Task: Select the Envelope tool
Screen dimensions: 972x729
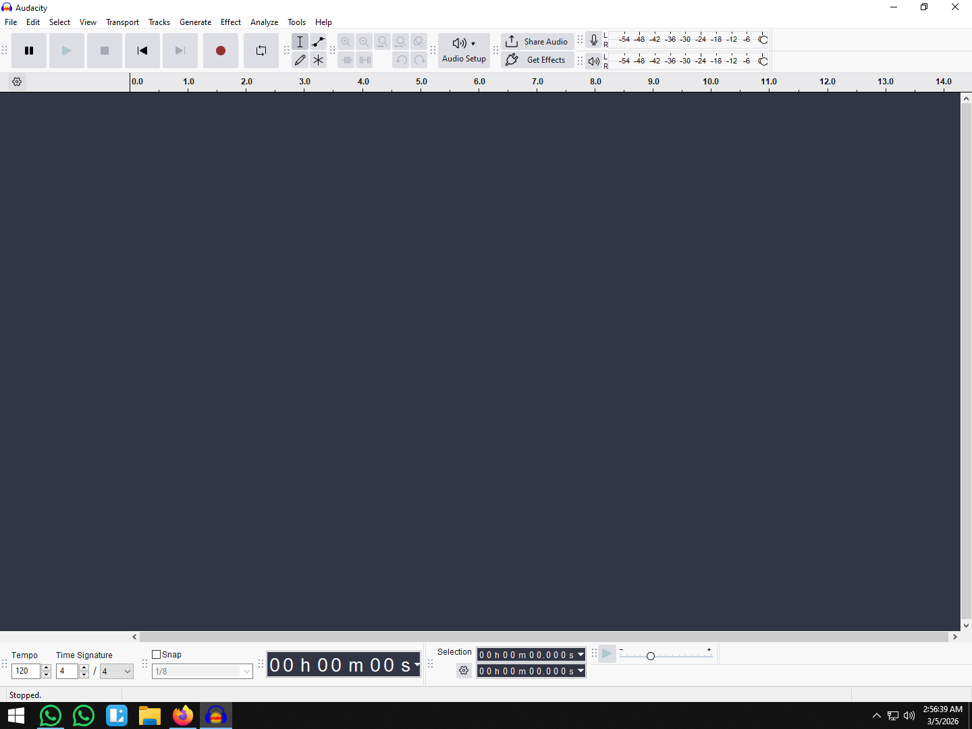Action: click(318, 42)
